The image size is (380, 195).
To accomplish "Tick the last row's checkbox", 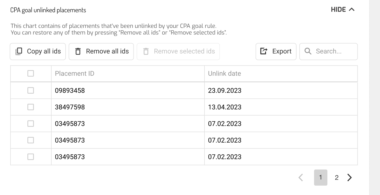I will pyautogui.click(x=31, y=157).
